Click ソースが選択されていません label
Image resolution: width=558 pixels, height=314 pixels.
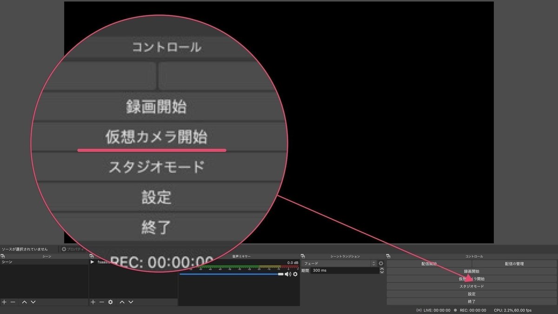(24, 249)
